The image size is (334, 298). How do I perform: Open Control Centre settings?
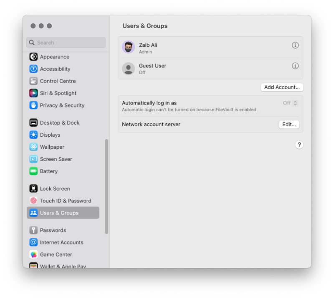tap(63, 81)
